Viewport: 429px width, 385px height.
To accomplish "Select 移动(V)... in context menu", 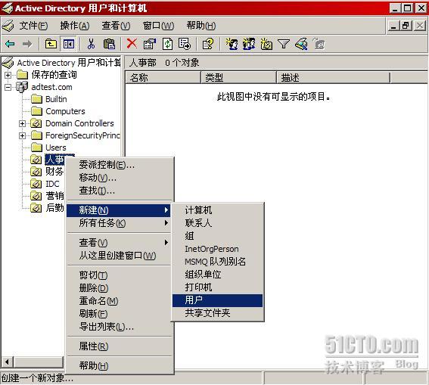I will pos(119,178).
